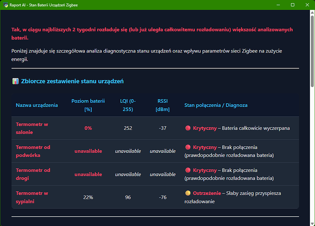The image size is (315, 226).
Task: Maximize the Raport AI window
Action: 293,5
